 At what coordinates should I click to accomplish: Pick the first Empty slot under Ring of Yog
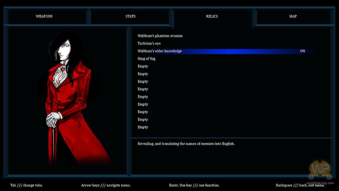[x=143, y=66]
